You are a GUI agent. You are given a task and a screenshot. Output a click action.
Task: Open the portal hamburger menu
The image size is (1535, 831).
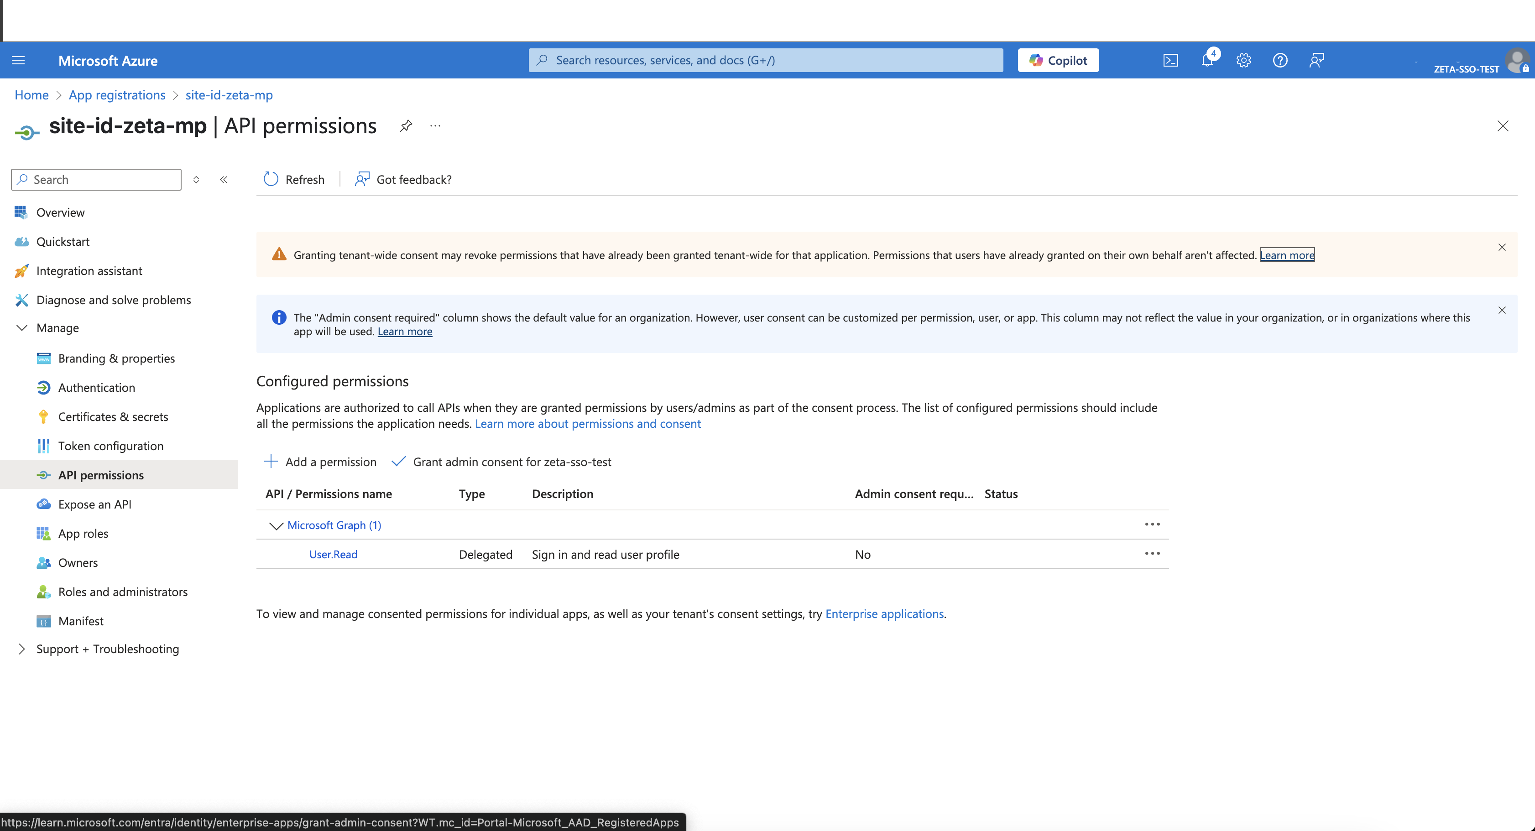[18, 60]
